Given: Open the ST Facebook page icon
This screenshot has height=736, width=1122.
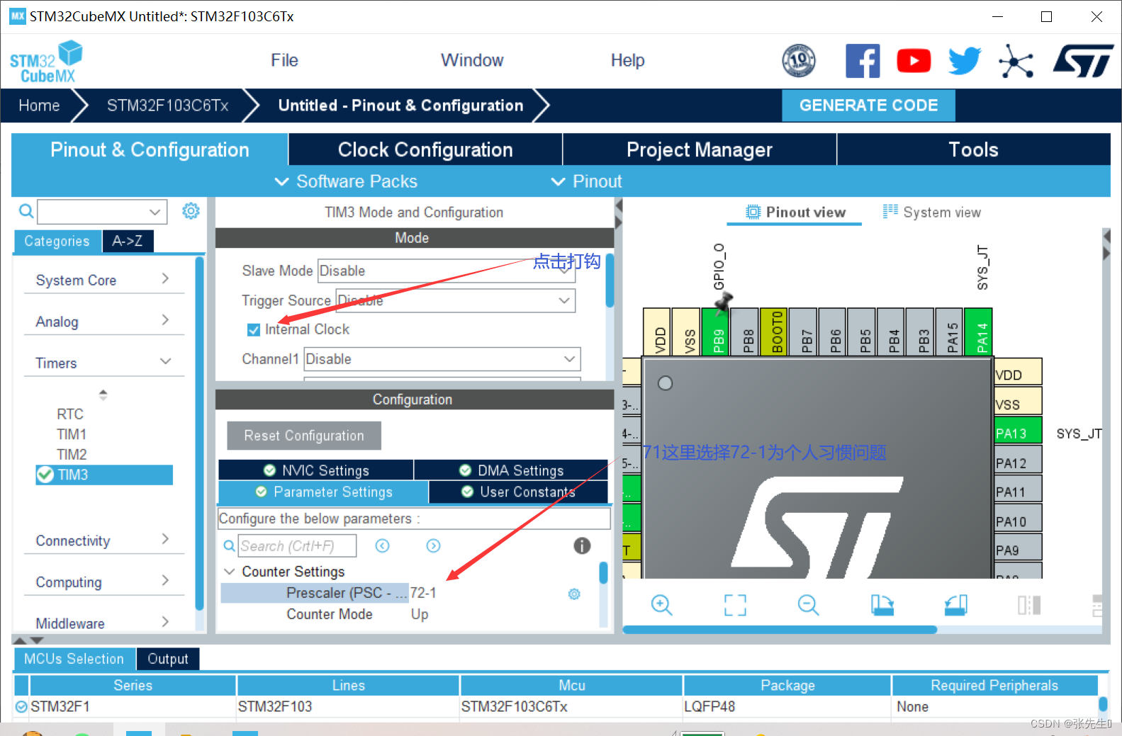Looking at the screenshot, I should tap(863, 61).
